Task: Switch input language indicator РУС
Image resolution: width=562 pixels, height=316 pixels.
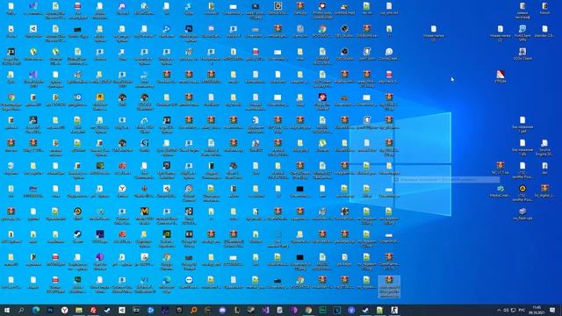Action: pos(522,310)
